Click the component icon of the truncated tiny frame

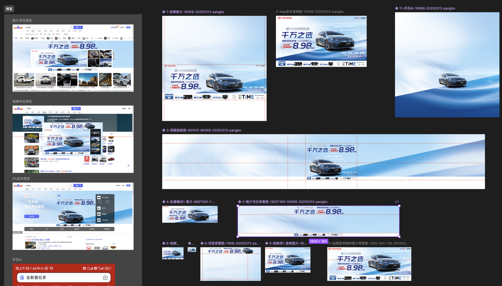coord(189,243)
